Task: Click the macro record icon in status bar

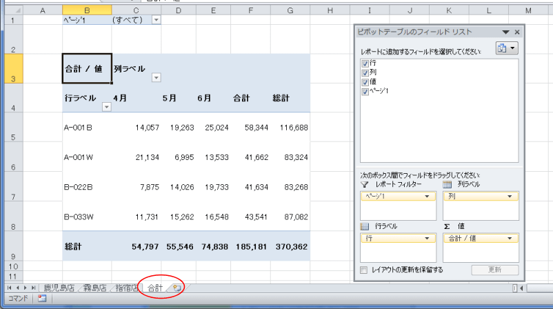Action: pyautogui.click(x=41, y=299)
